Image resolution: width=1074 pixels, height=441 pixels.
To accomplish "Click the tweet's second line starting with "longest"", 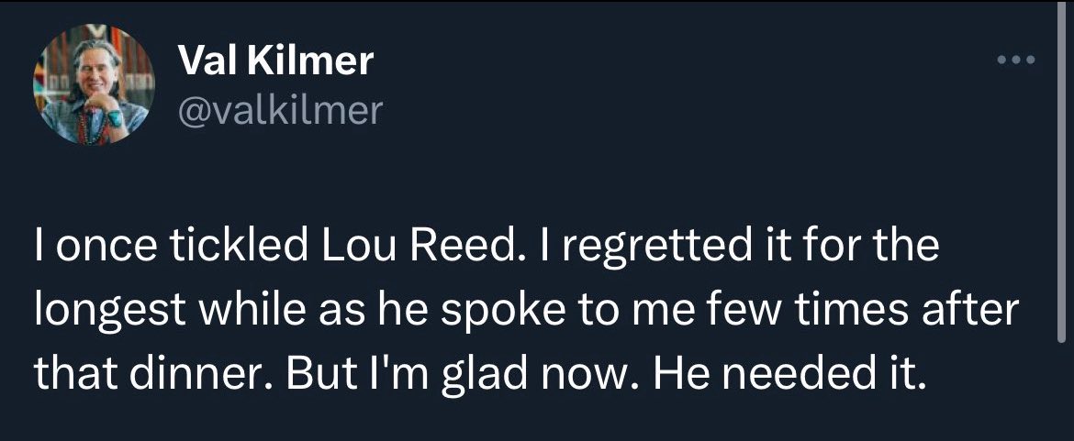I will [x=528, y=312].
